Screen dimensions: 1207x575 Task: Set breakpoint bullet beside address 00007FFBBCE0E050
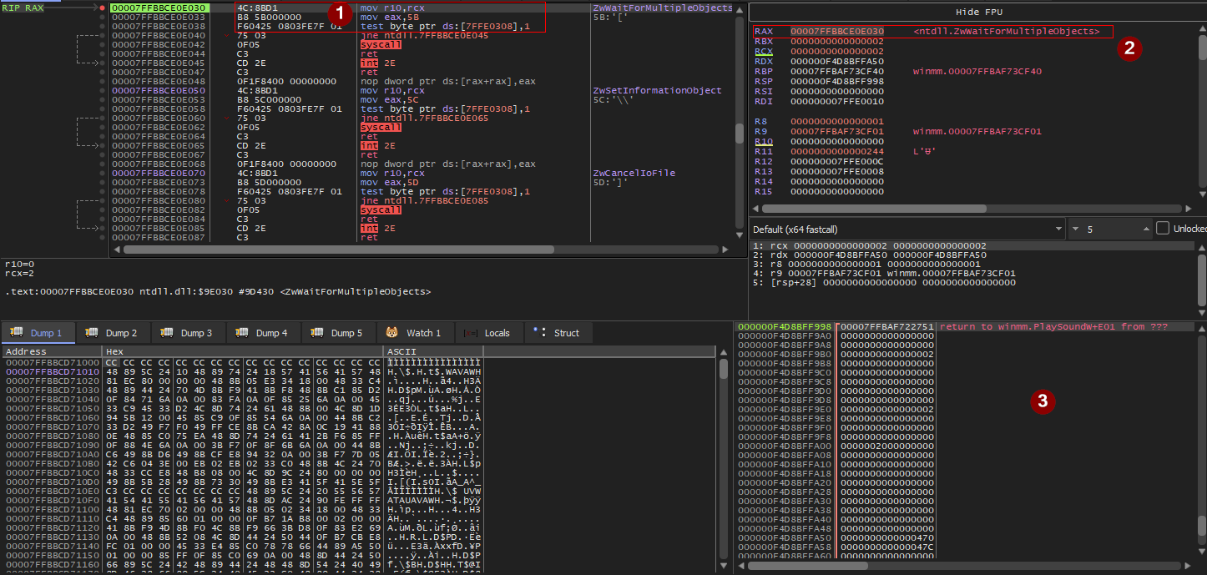[103, 90]
